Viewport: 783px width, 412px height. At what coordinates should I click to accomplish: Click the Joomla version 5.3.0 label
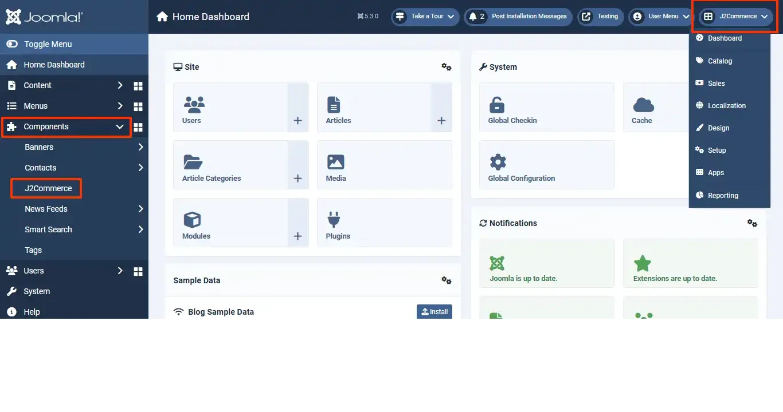367,17
